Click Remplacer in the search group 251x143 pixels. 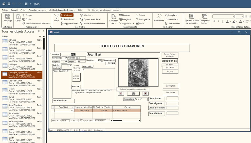tap(171, 15)
